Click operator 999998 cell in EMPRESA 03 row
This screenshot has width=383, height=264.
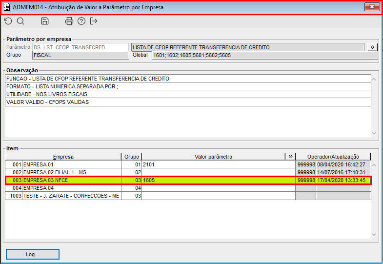(306, 180)
